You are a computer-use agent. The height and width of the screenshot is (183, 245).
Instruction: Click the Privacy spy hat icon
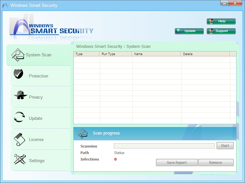[20, 95]
